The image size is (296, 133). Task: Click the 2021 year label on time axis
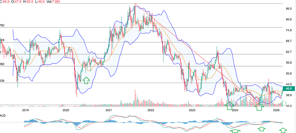click(x=109, y=110)
